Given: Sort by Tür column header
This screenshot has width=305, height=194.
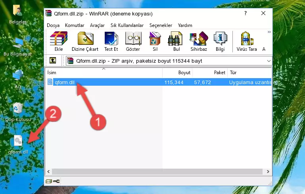Looking at the screenshot, I should click(249, 73).
